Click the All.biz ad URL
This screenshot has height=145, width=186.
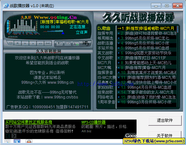86,131
